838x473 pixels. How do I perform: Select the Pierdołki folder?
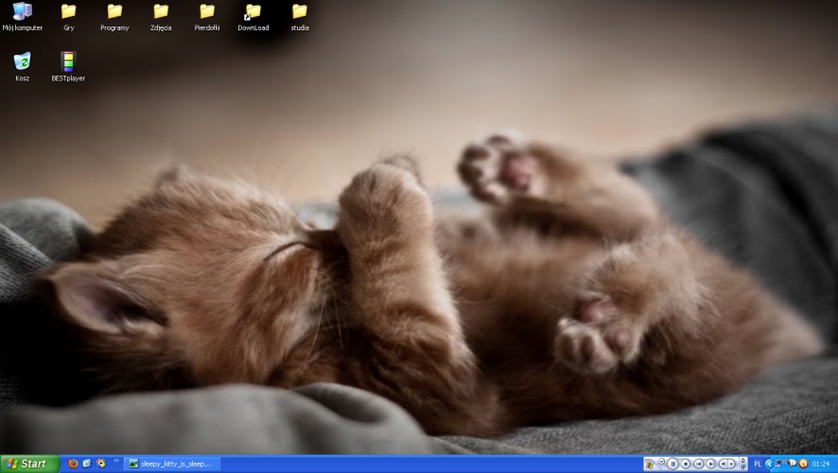(x=207, y=12)
